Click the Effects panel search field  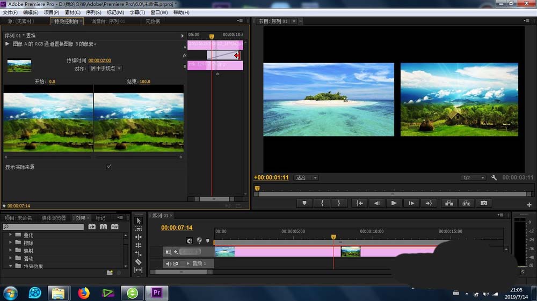[43, 227]
